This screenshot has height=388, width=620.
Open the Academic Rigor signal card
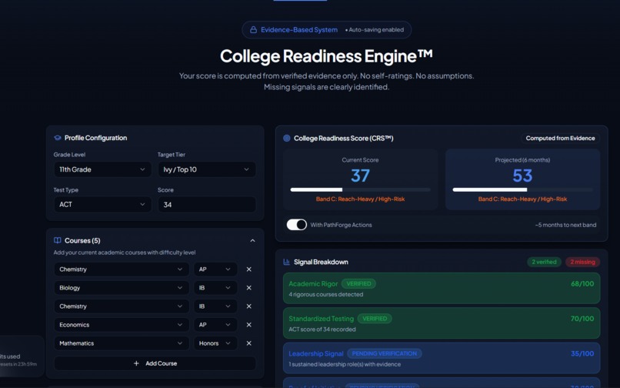point(442,288)
